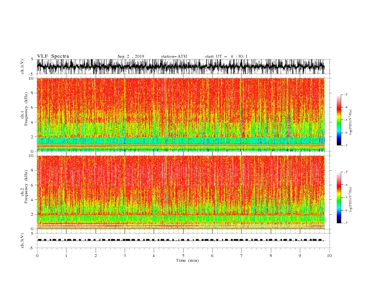Click the ch.2 spectrogram color scale bar
The height and width of the screenshot is (287, 371).
coord(339,197)
